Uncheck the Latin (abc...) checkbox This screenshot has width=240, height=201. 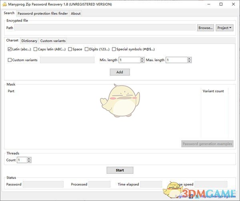[10, 49]
